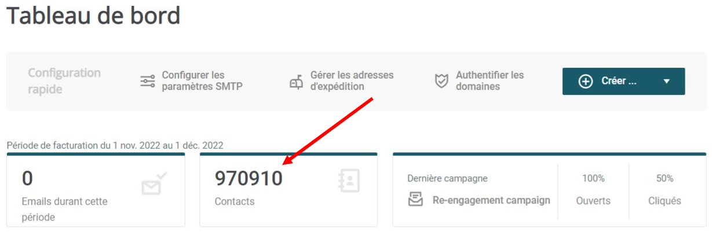Click the SMTP settings sliders icon

coord(148,81)
